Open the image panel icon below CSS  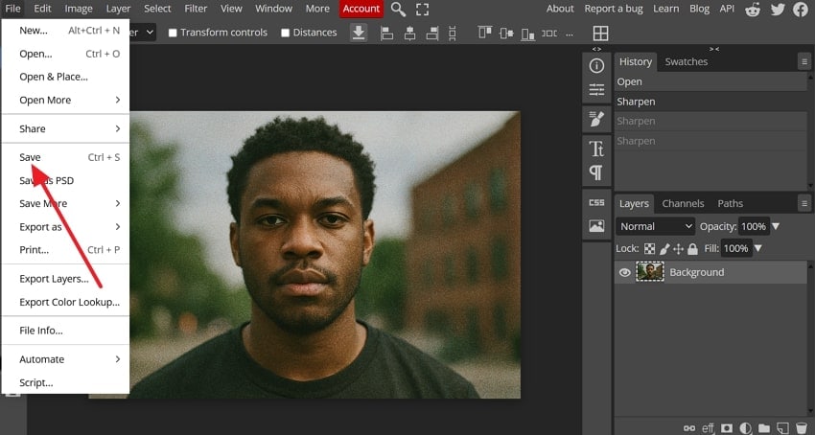click(x=596, y=225)
